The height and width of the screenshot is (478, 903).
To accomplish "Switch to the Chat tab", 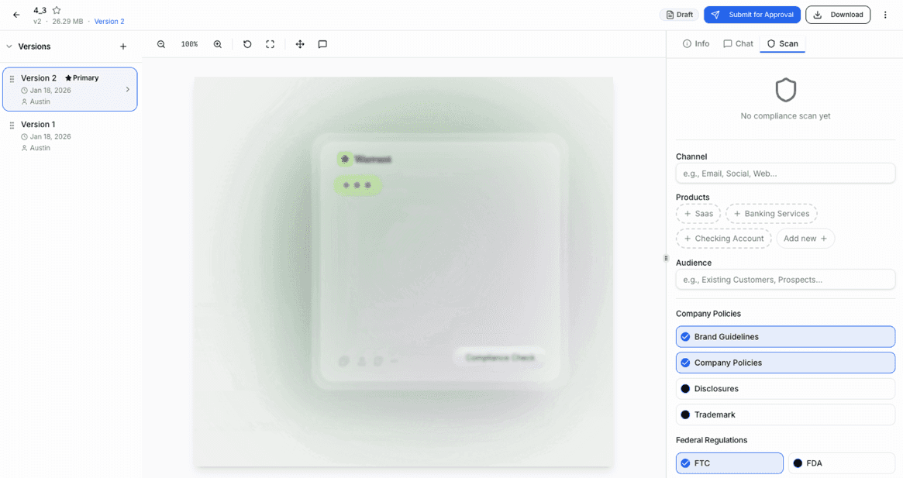I will coord(737,43).
